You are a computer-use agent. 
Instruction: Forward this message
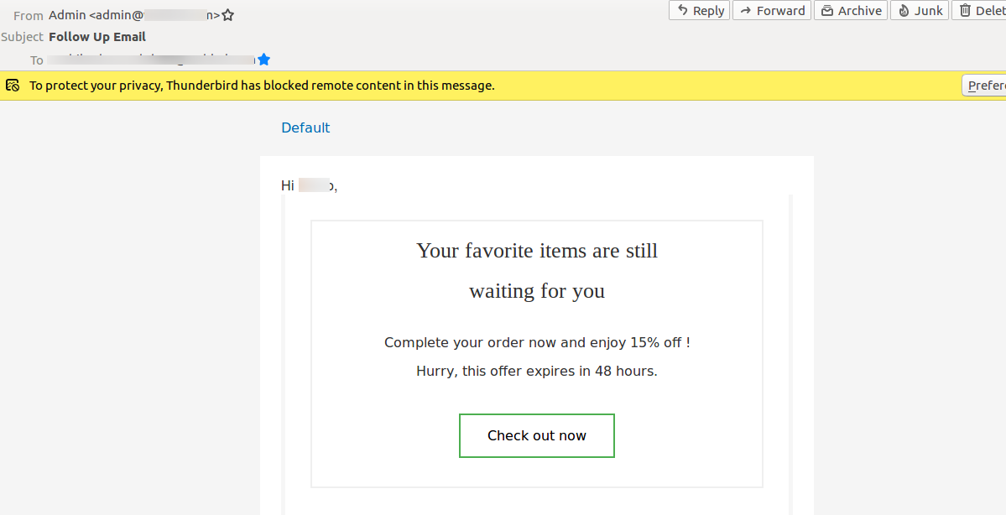(771, 10)
